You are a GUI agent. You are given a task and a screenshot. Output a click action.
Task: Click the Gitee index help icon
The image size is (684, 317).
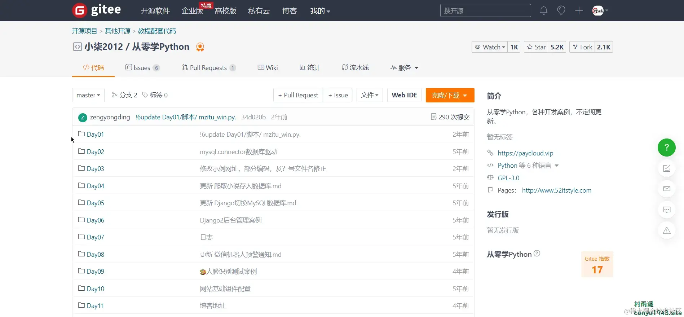click(x=537, y=254)
